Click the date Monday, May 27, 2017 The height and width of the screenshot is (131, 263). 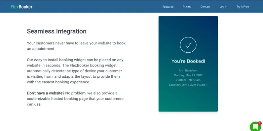[188, 75]
